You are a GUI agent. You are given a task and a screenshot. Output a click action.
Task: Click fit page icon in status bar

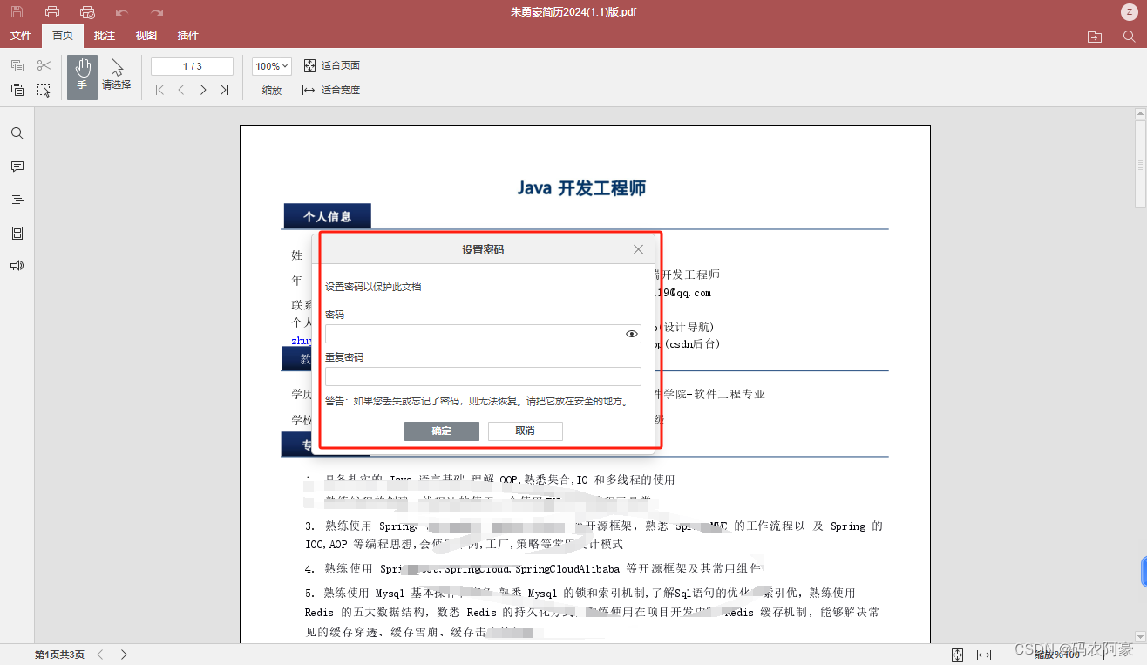(x=958, y=654)
